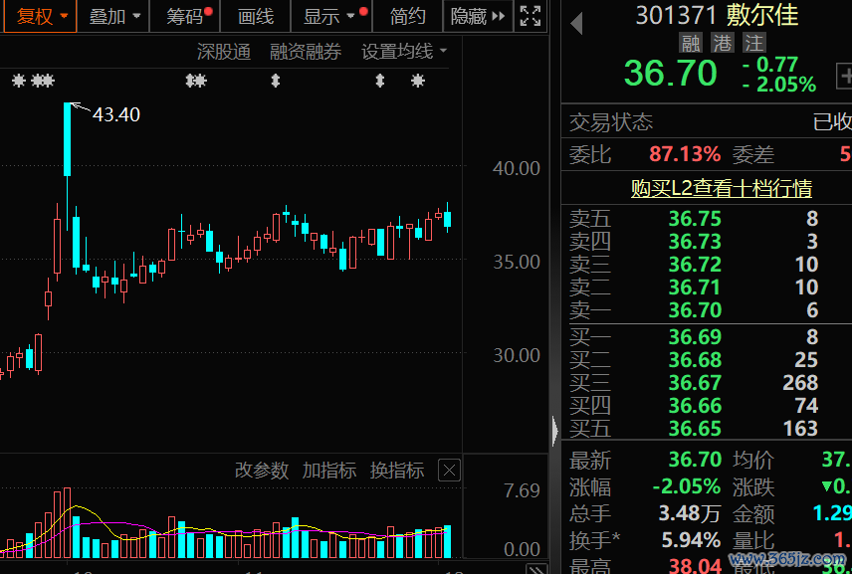The height and width of the screenshot is (574, 852).
Task: Click 改参数 to edit indicator parameters
Action: (261, 471)
